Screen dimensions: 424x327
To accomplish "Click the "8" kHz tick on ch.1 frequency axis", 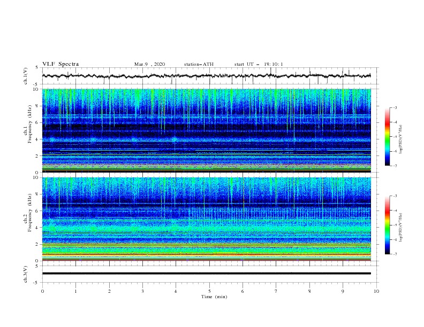I will tap(37, 106).
